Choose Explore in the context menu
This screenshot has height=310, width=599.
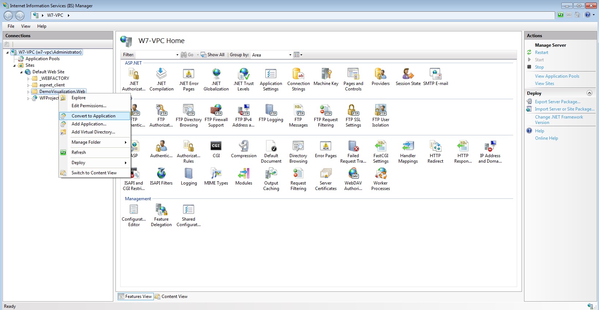(95, 98)
